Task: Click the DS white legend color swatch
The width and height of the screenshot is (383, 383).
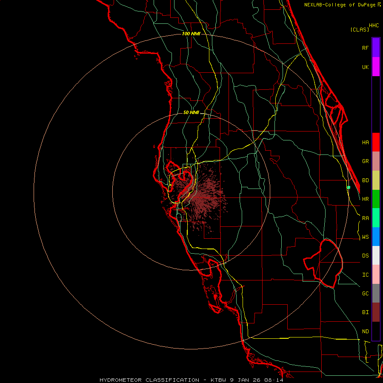Action: point(376,255)
